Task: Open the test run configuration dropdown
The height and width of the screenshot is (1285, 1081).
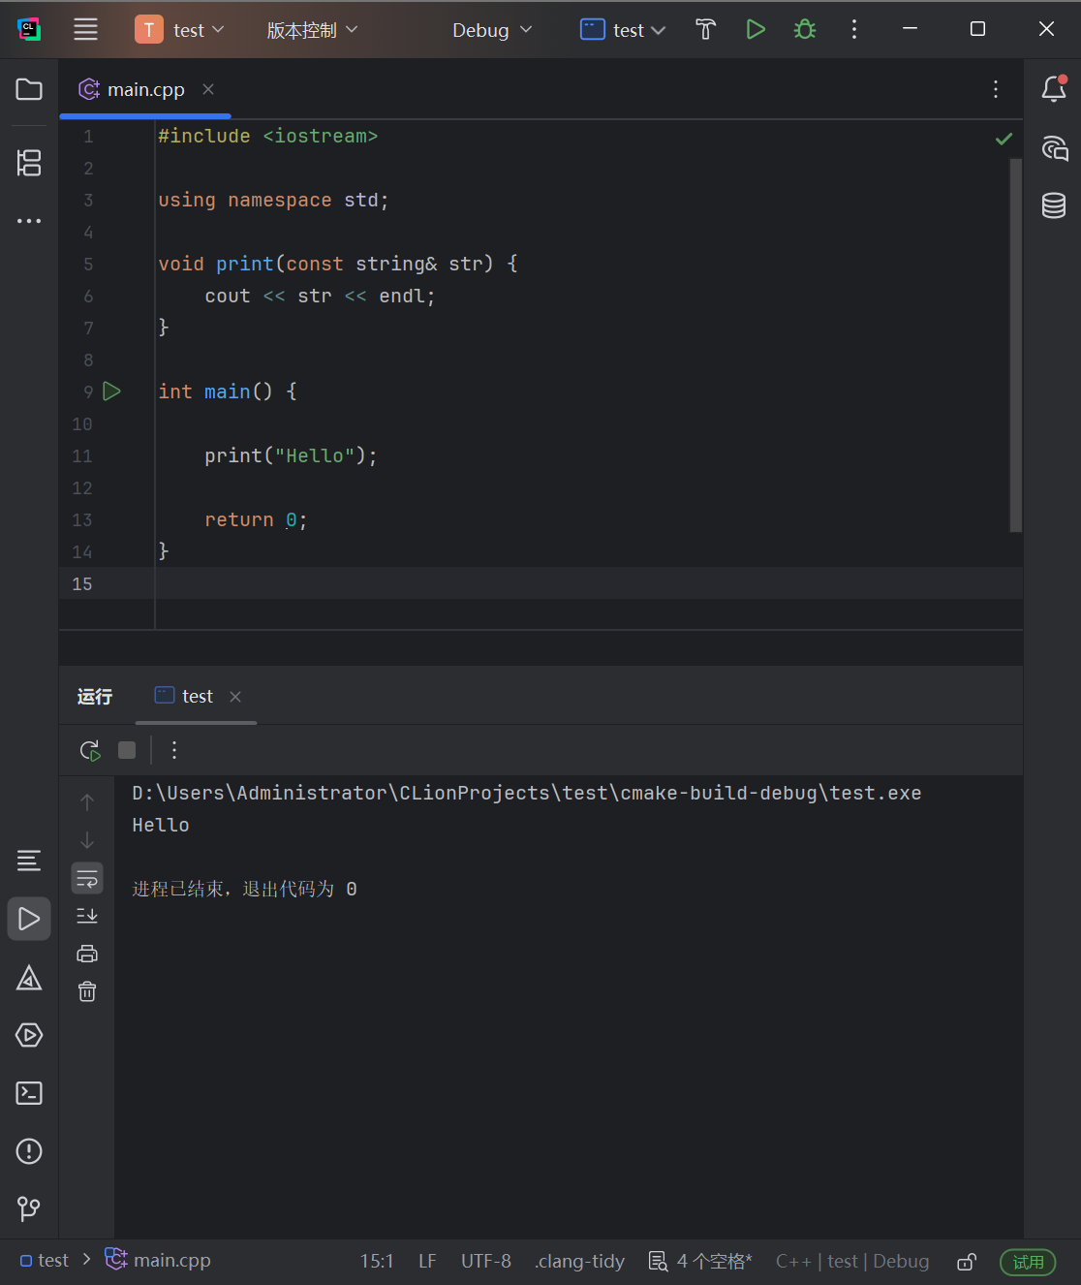Action: click(623, 30)
